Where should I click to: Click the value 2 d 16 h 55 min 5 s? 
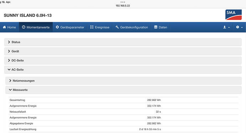click(x=150, y=129)
